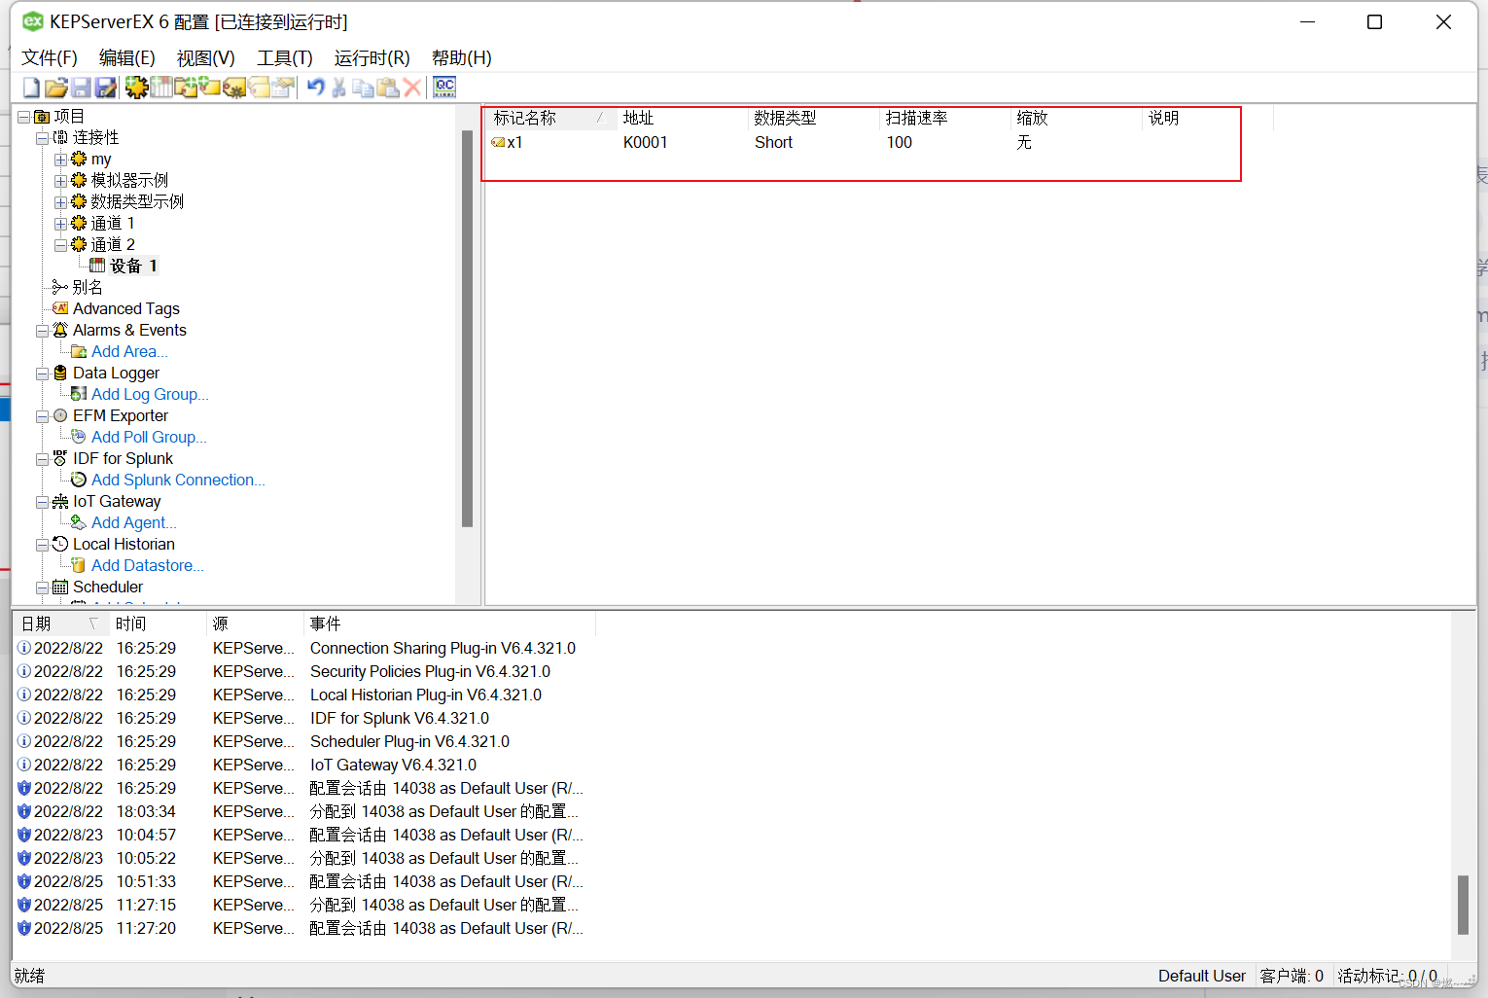Click the Duplicate Tag toolbar icon

(x=259, y=88)
